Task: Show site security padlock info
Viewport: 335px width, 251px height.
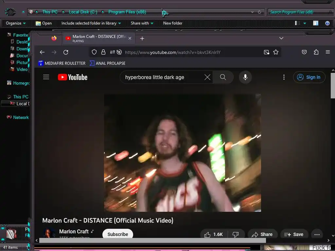Action: (x=103, y=52)
